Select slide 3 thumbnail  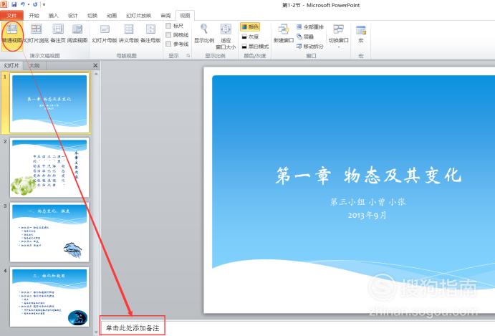coord(49,232)
